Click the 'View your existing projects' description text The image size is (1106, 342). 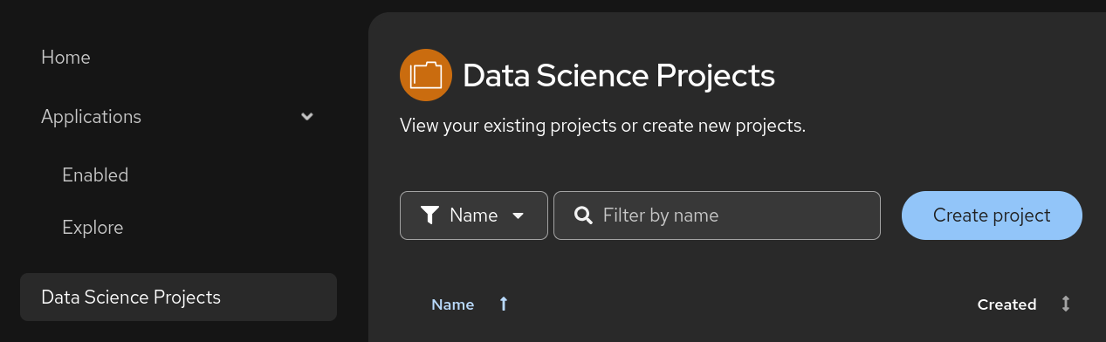tap(602, 126)
